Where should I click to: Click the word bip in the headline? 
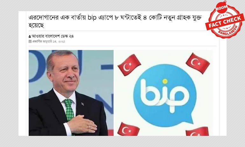pos(92,18)
